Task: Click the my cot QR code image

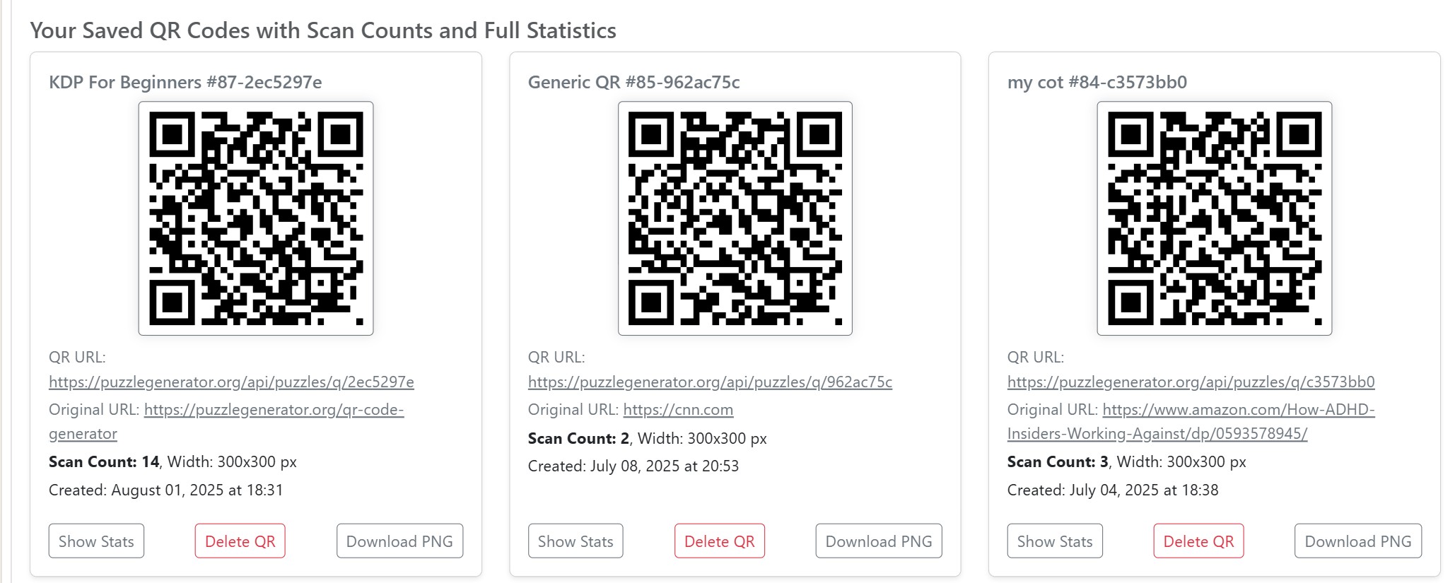Action: [1215, 216]
